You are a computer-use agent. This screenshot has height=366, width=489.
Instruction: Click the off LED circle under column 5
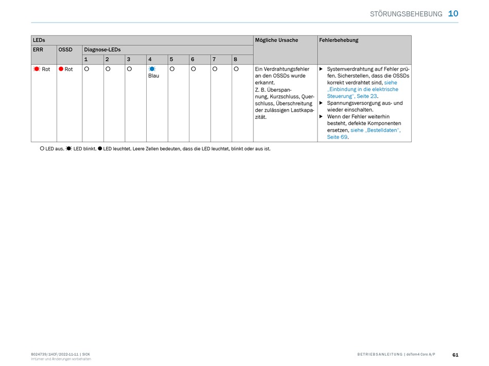pos(172,68)
